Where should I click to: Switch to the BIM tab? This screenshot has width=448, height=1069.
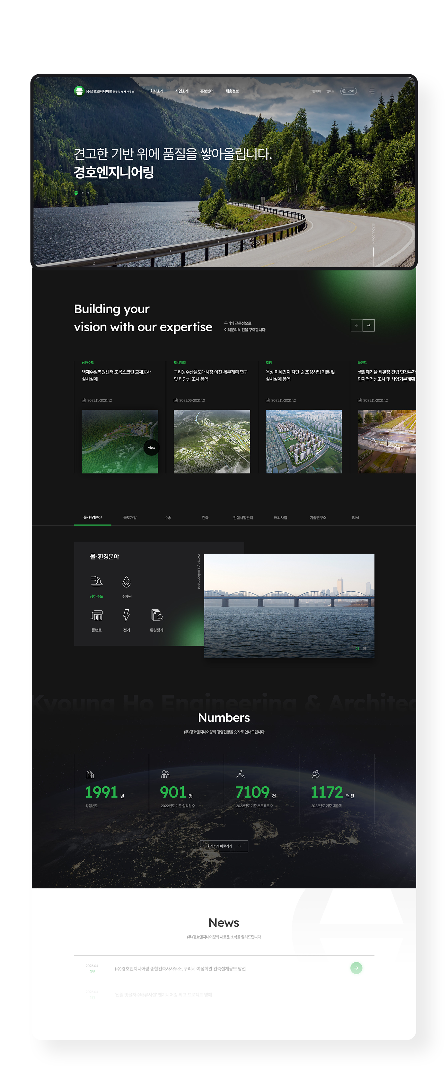click(x=356, y=518)
